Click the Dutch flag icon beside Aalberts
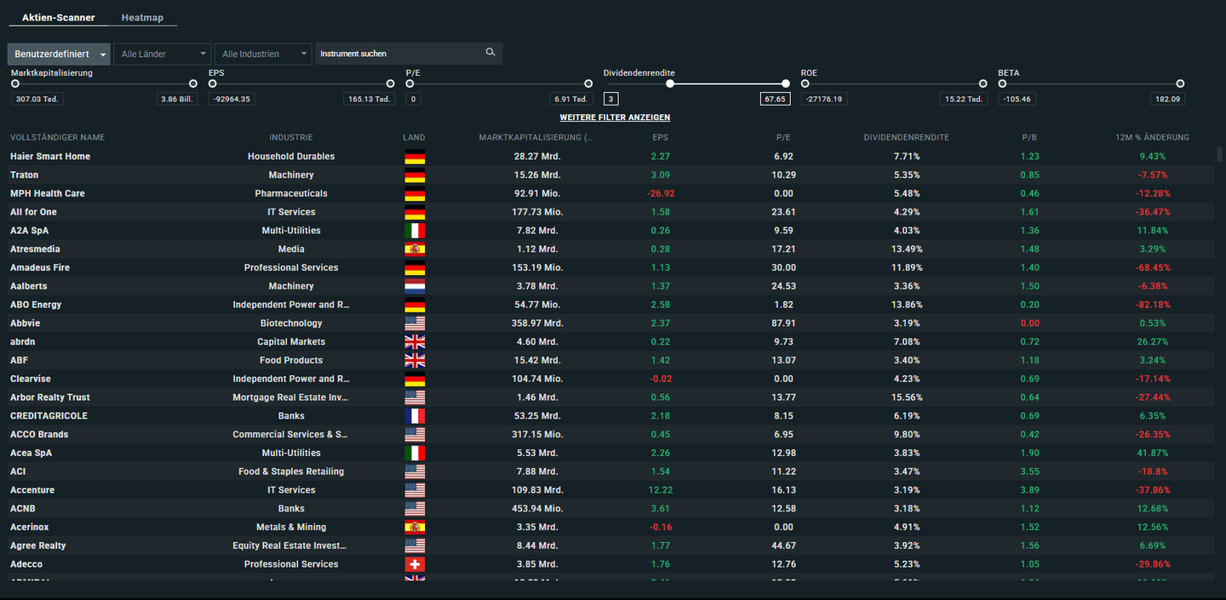 pos(415,286)
